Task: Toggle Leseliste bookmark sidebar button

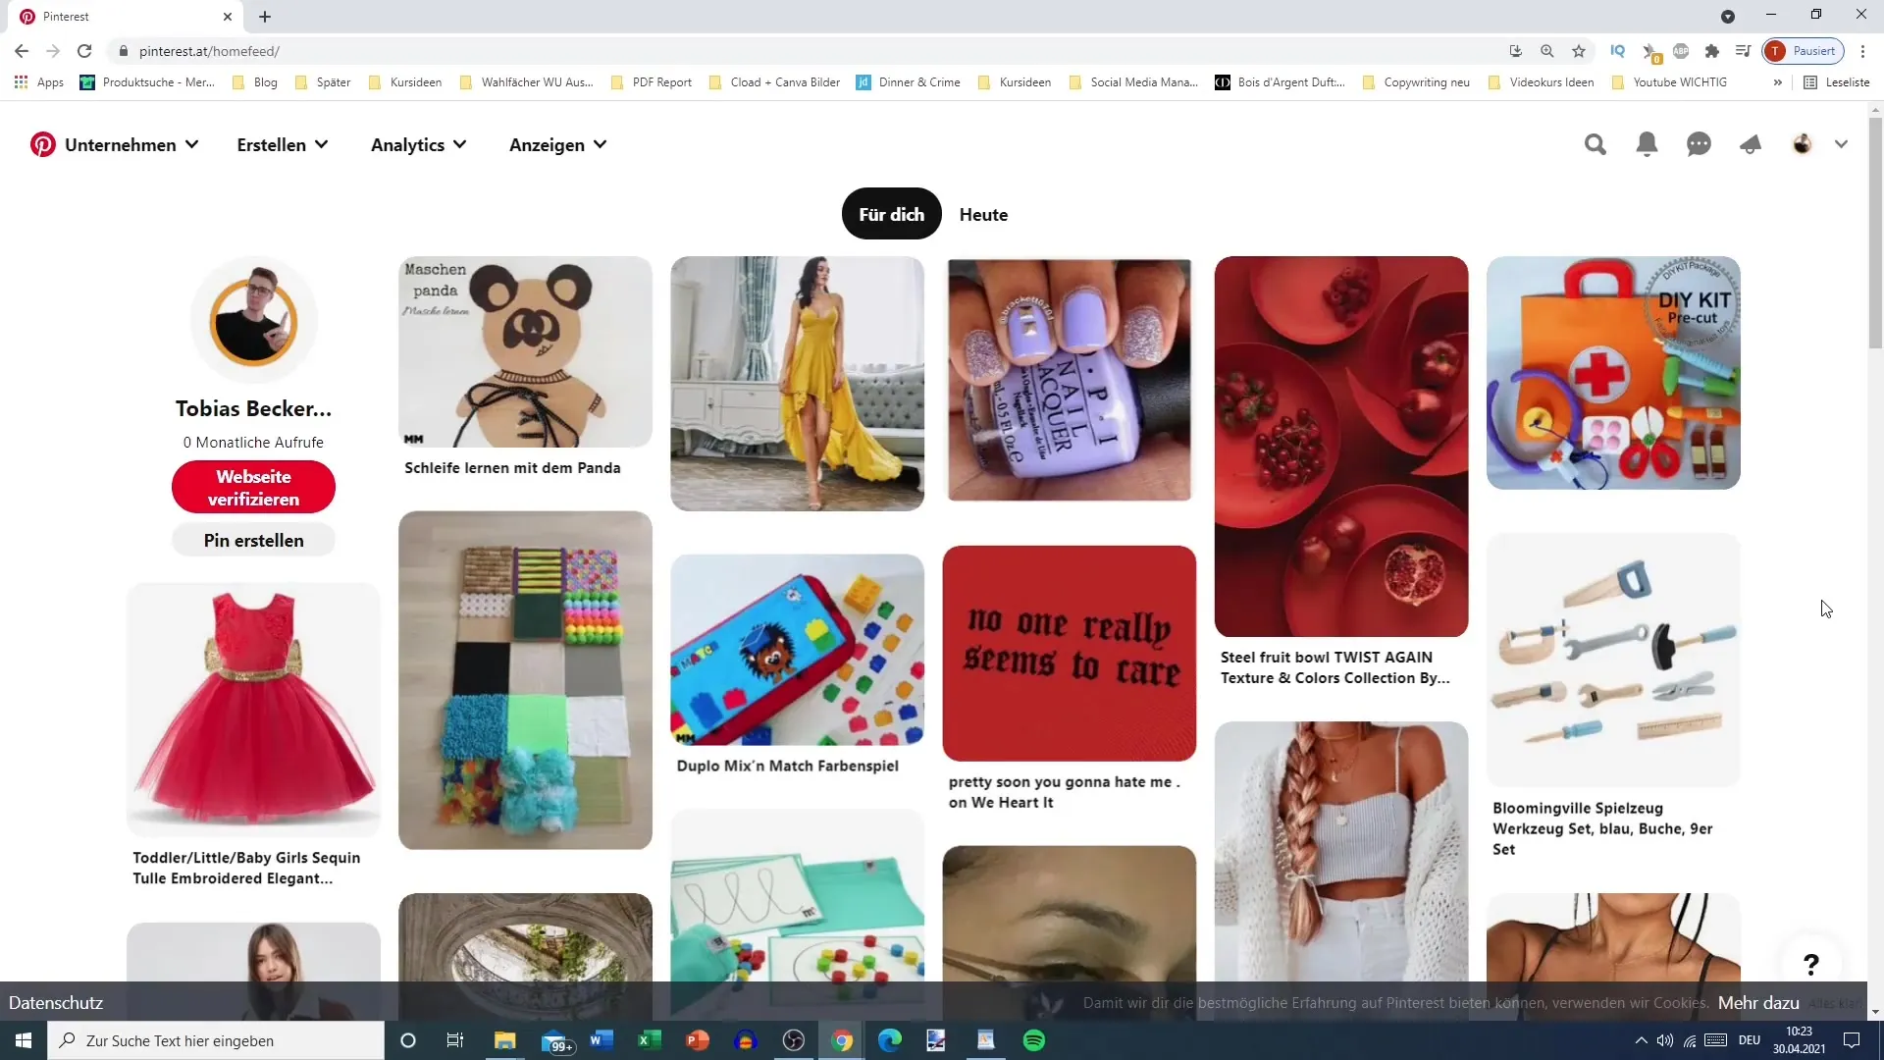Action: [1839, 81]
